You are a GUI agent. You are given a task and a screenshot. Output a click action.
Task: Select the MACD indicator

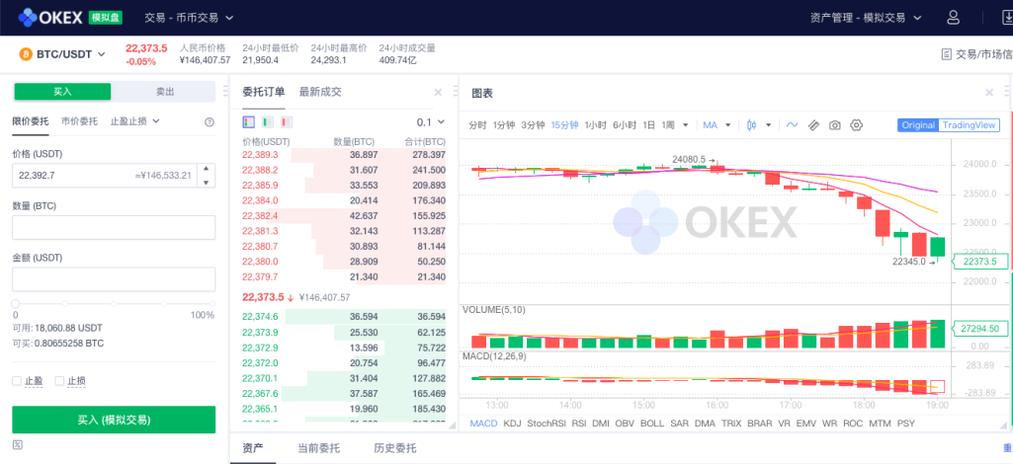[x=483, y=424]
